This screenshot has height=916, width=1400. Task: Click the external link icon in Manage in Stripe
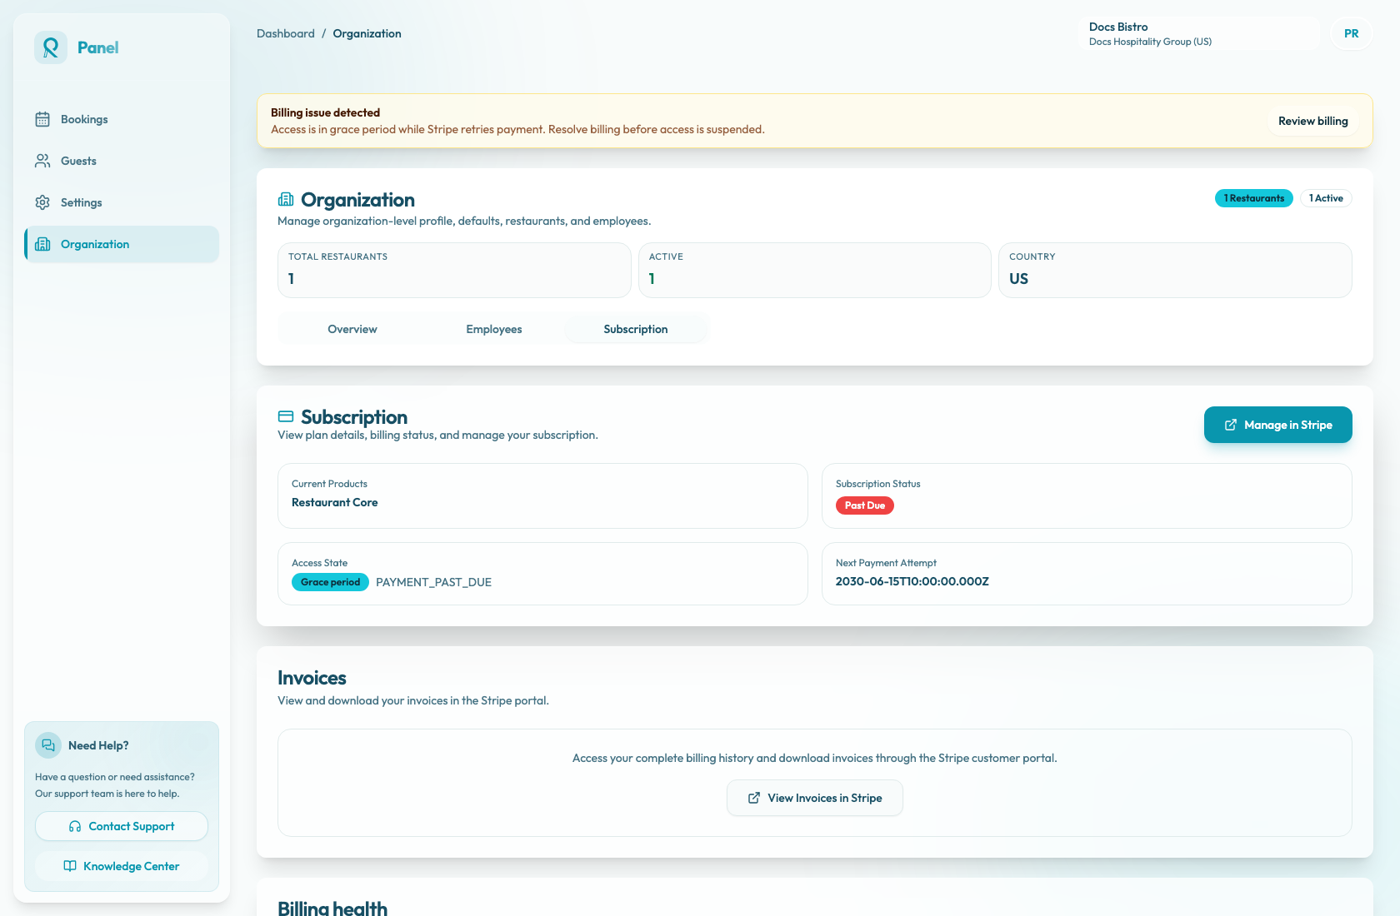pos(1231,425)
